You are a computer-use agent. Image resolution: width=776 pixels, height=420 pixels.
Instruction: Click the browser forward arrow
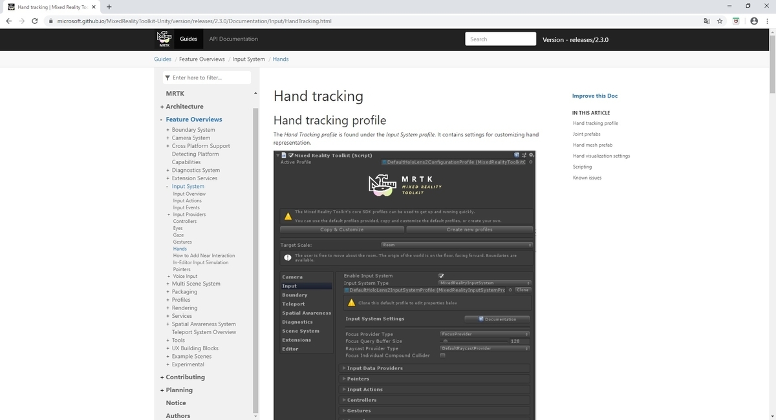coord(23,21)
